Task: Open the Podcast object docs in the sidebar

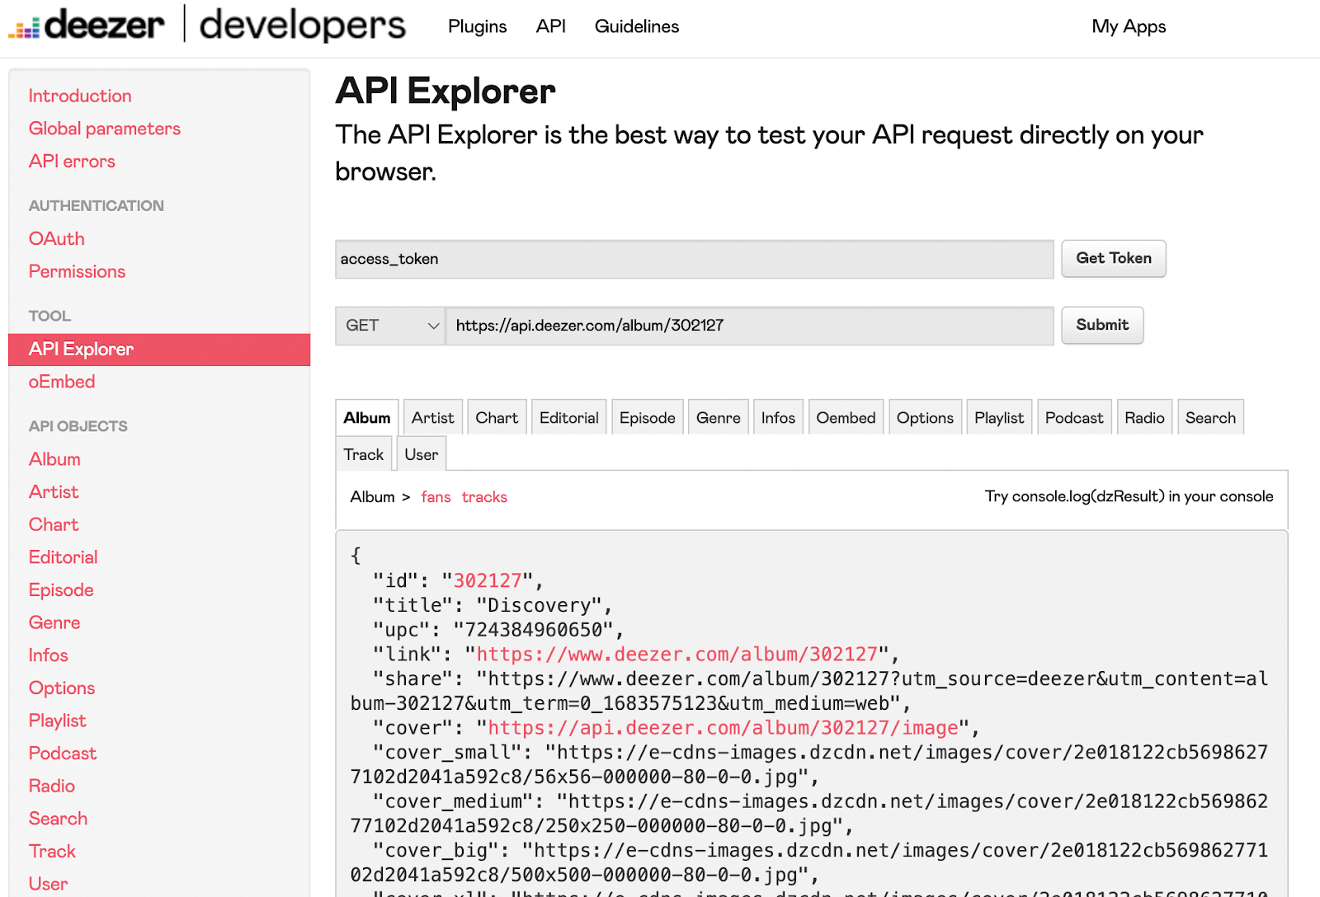Action: point(63,754)
